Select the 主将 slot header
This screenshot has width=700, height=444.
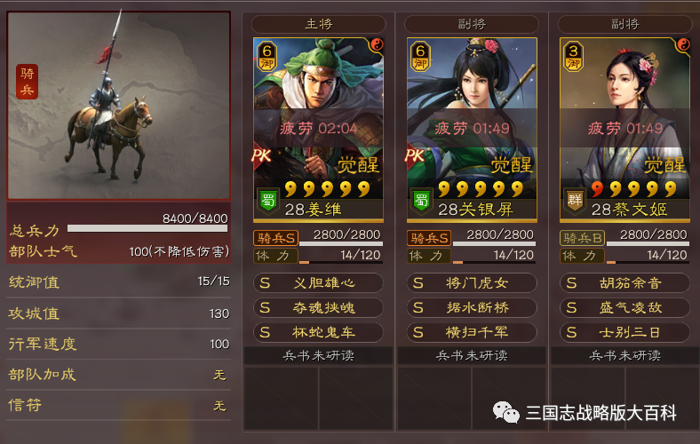coord(318,24)
